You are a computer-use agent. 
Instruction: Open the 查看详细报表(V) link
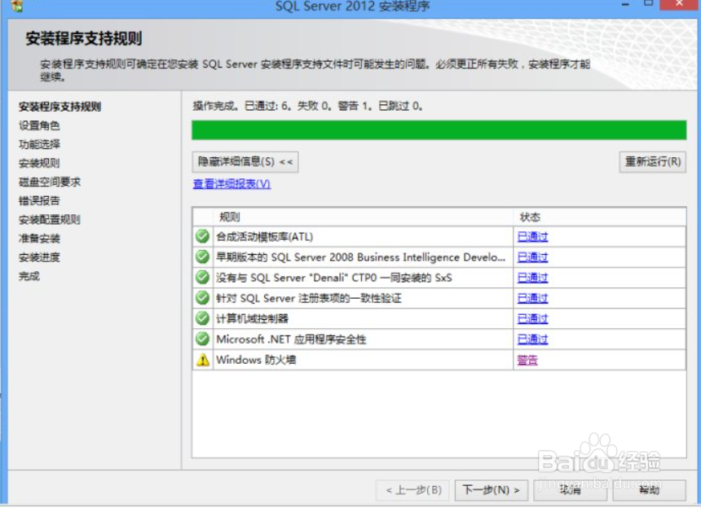231,183
